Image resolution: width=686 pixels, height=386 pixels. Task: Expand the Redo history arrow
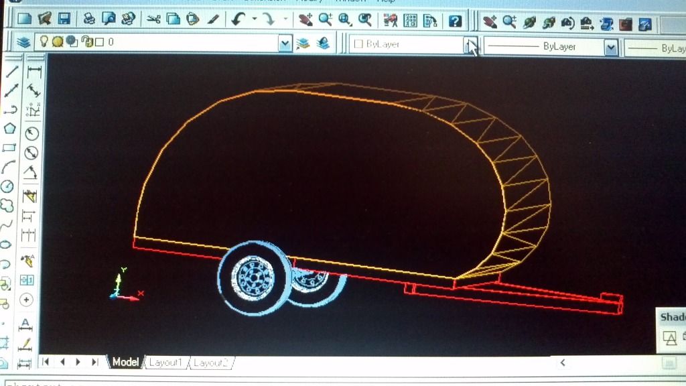[x=285, y=19]
